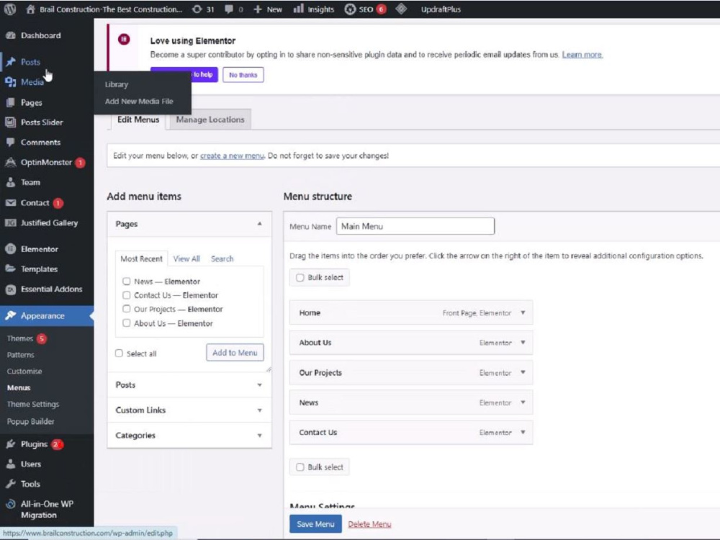Click the Users icon in sidebar
The image size is (720, 540).
(x=11, y=464)
